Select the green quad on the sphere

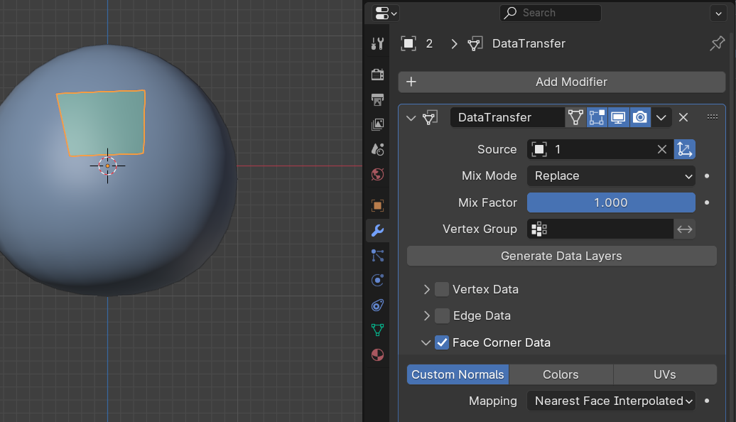pyautogui.click(x=103, y=123)
